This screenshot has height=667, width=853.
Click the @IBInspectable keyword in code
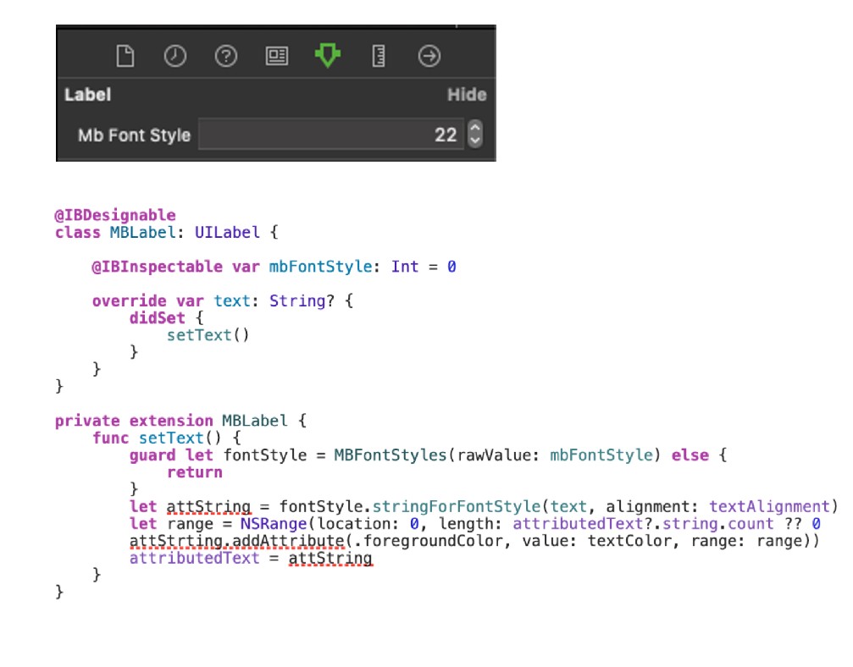tap(157, 267)
